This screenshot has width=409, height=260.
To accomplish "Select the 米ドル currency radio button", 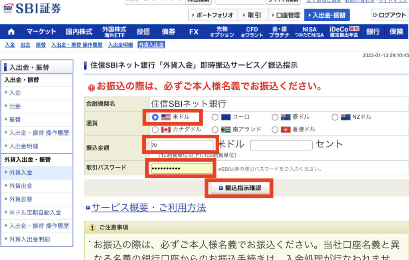I will pos(155,117).
